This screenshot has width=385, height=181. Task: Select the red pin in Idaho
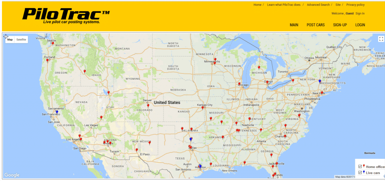[85, 71]
